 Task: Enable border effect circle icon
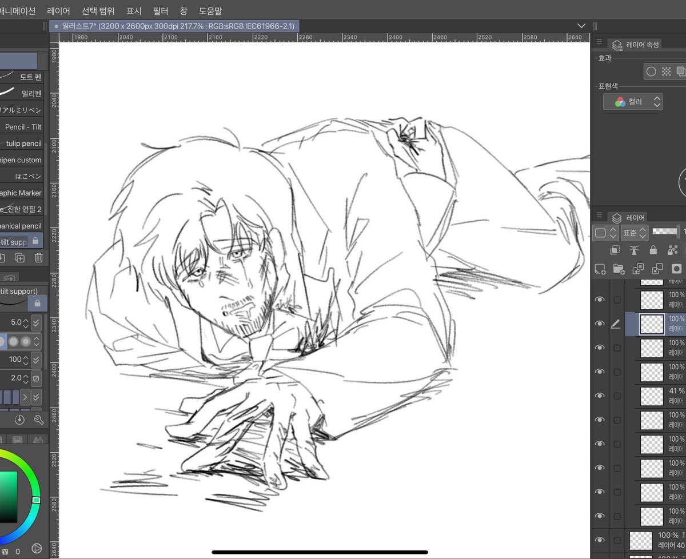coord(651,71)
